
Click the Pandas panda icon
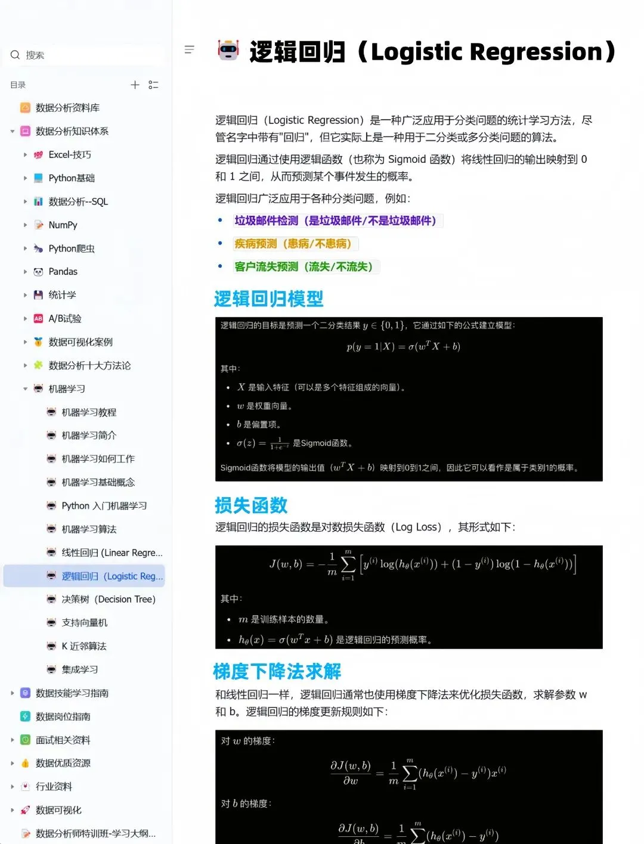tap(38, 271)
